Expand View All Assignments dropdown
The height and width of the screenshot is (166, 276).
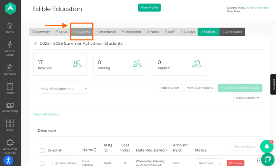(x=62, y=88)
